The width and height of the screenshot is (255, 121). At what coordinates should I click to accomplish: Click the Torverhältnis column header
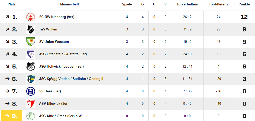click(187, 4)
